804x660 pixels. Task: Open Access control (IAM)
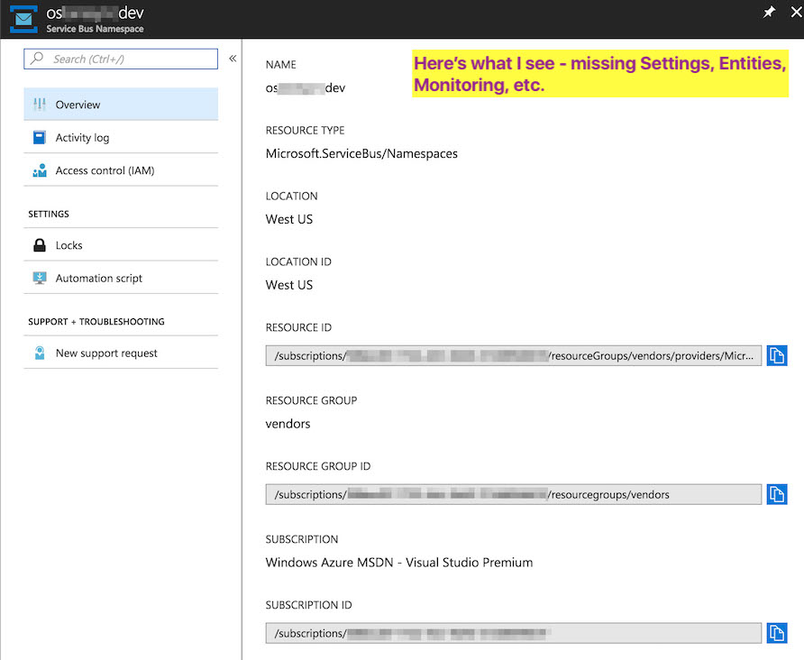(121, 170)
